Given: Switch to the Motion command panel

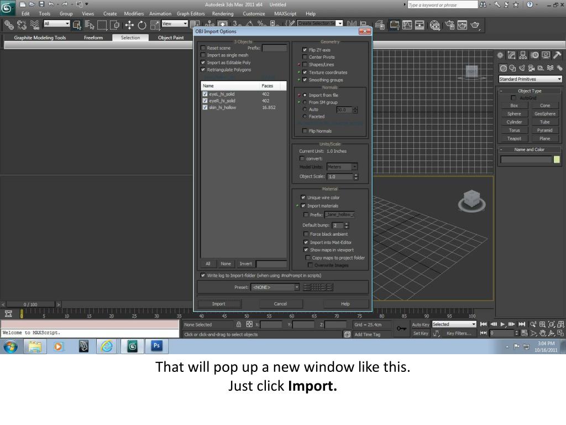Looking at the screenshot, I should point(534,55).
